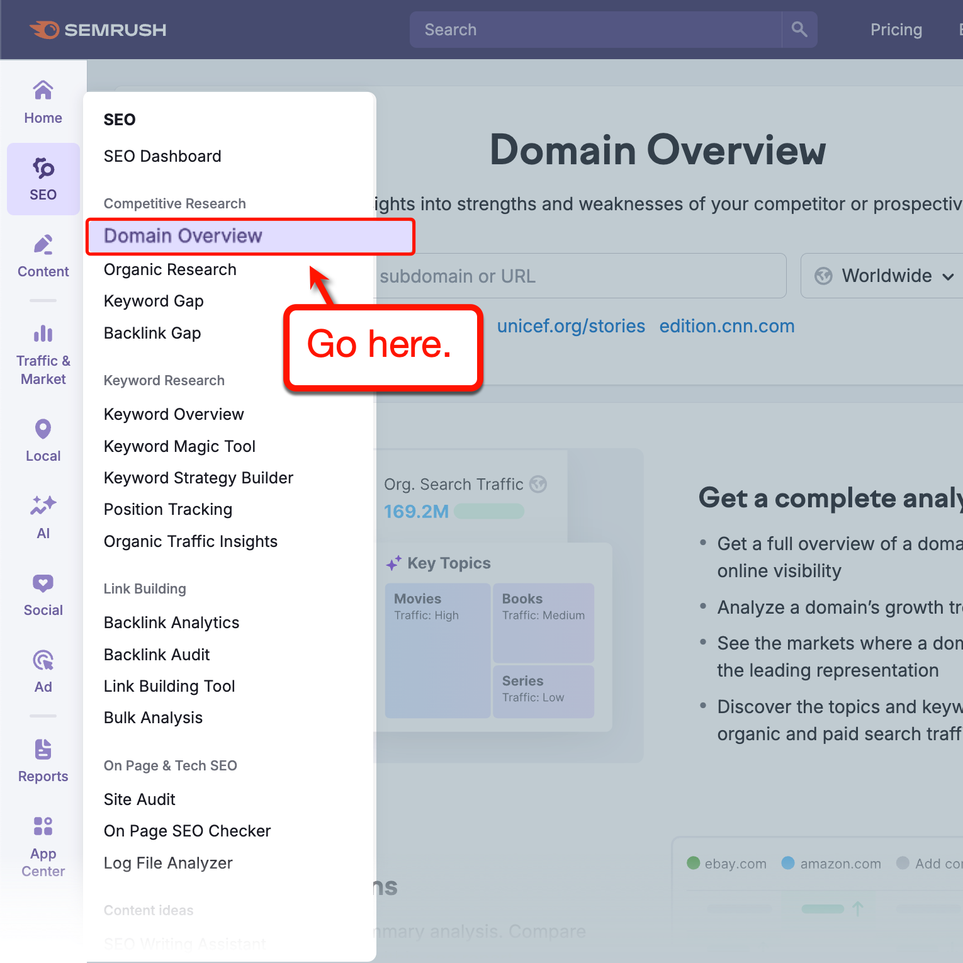Select the Local tool icon

(43, 439)
